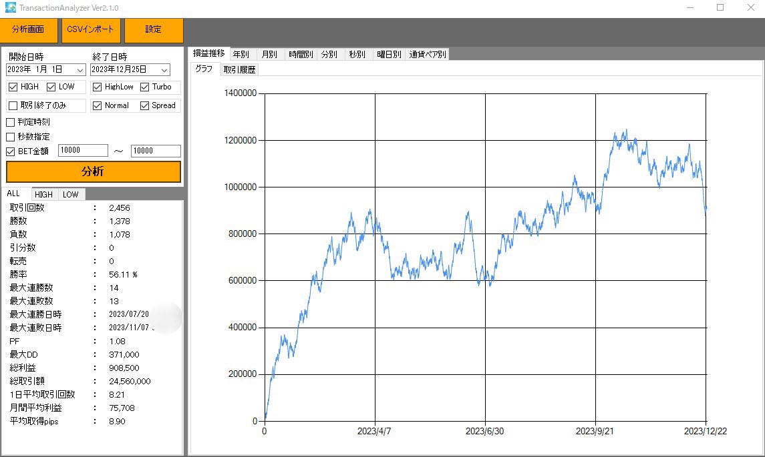The width and height of the screenshot is (765, 457).
Task: Click the 1日平均取引回数 value 8.21
Action: click(x=117, y=395)
